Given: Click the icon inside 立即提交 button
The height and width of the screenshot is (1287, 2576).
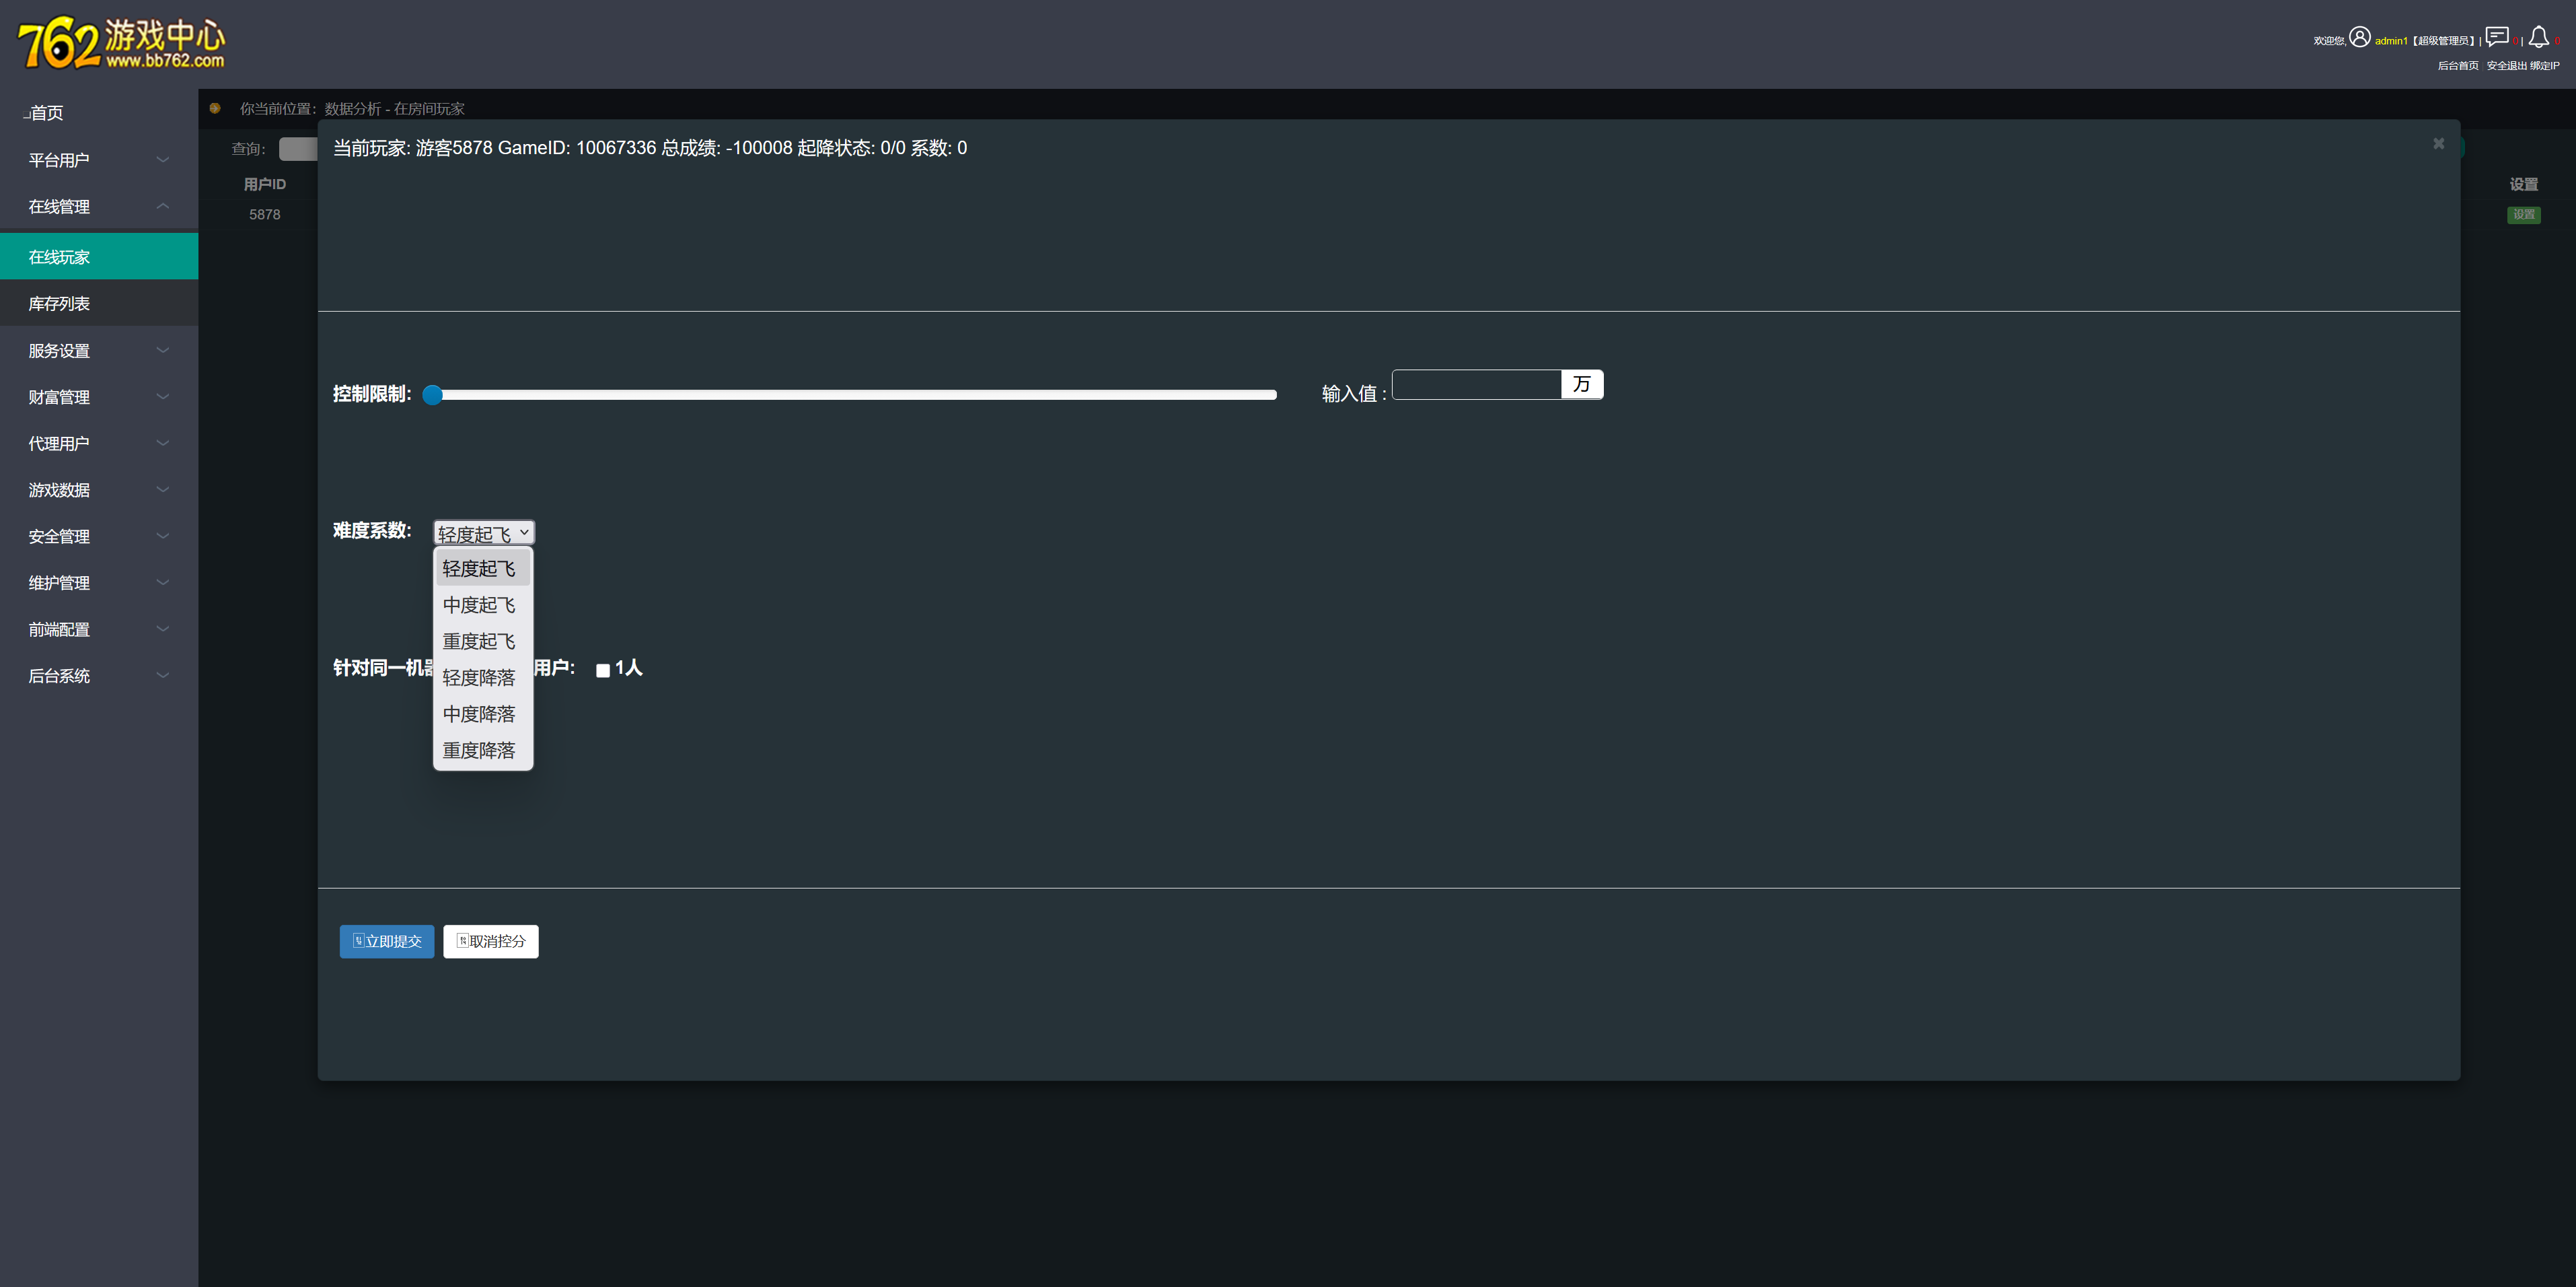Looking at the screenshot, I should click(x=358, y=941).
